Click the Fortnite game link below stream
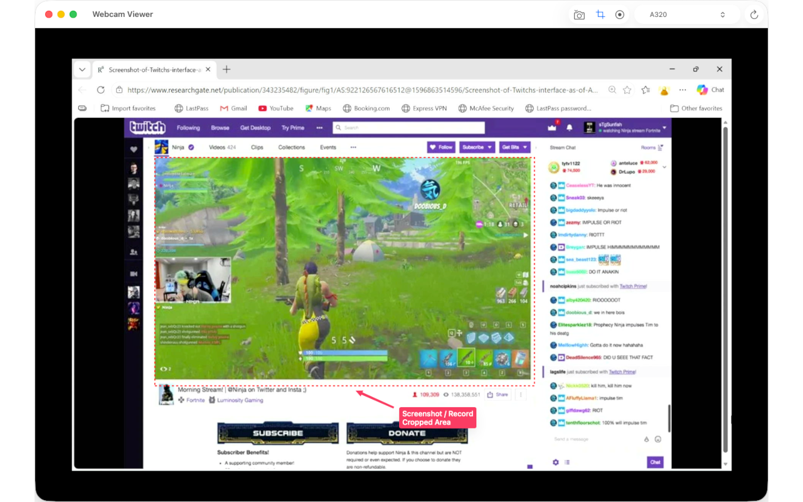The height and width of the screenshot is (502, 803). click(x=195, y=400)
